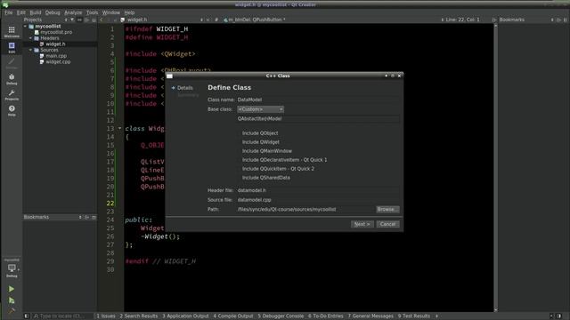Open the Projects panel type selector
This screenshot has height=320, width=570.
coord(66,20)
